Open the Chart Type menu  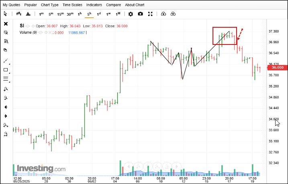[49, 5]
